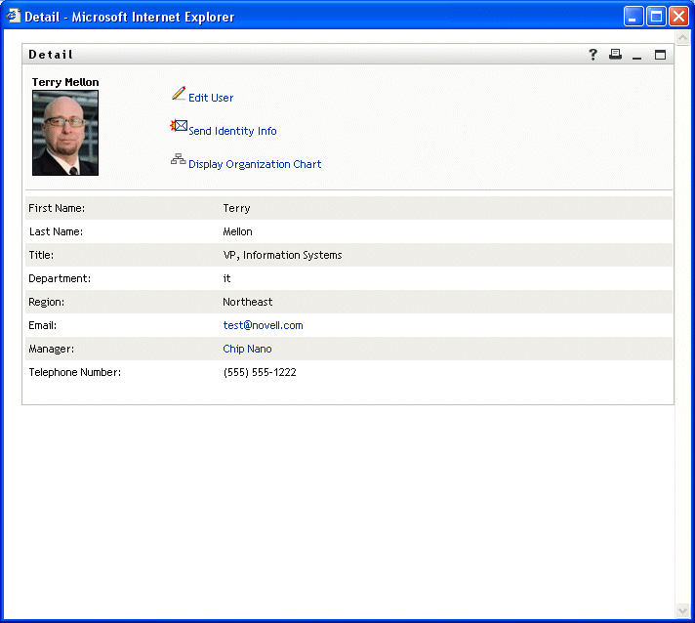The image size is (695, 623).
Task: Open the Send Identity Info link
Action: pyautogui.click(x=232, y=131)
